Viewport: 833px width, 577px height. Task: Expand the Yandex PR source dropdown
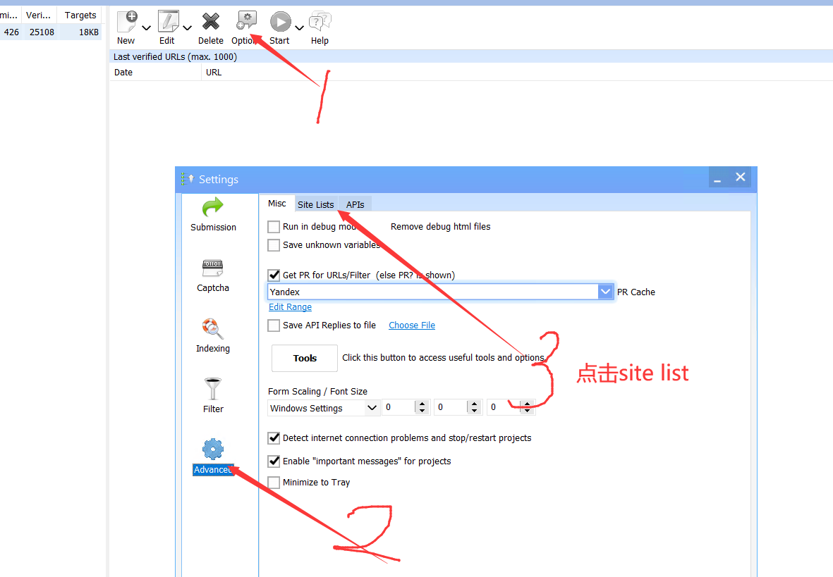coord(605,292)
